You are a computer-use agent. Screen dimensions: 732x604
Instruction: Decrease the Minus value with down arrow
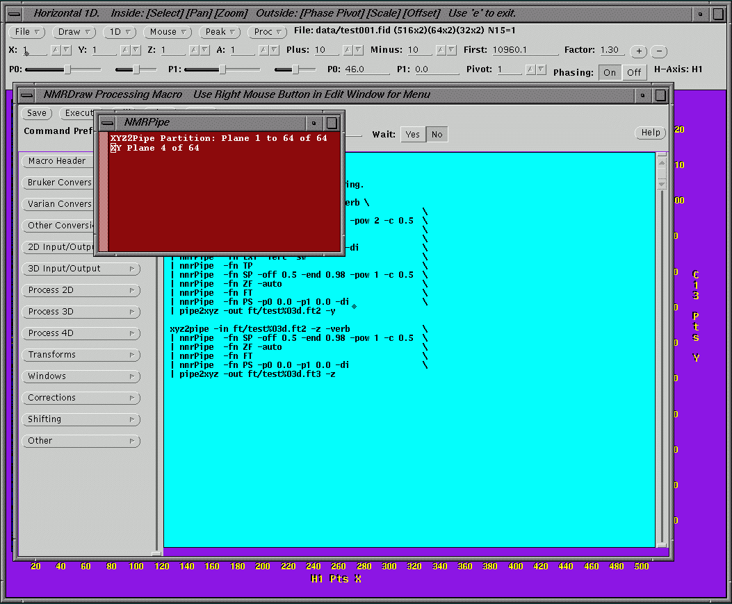[x=451, y=50]
